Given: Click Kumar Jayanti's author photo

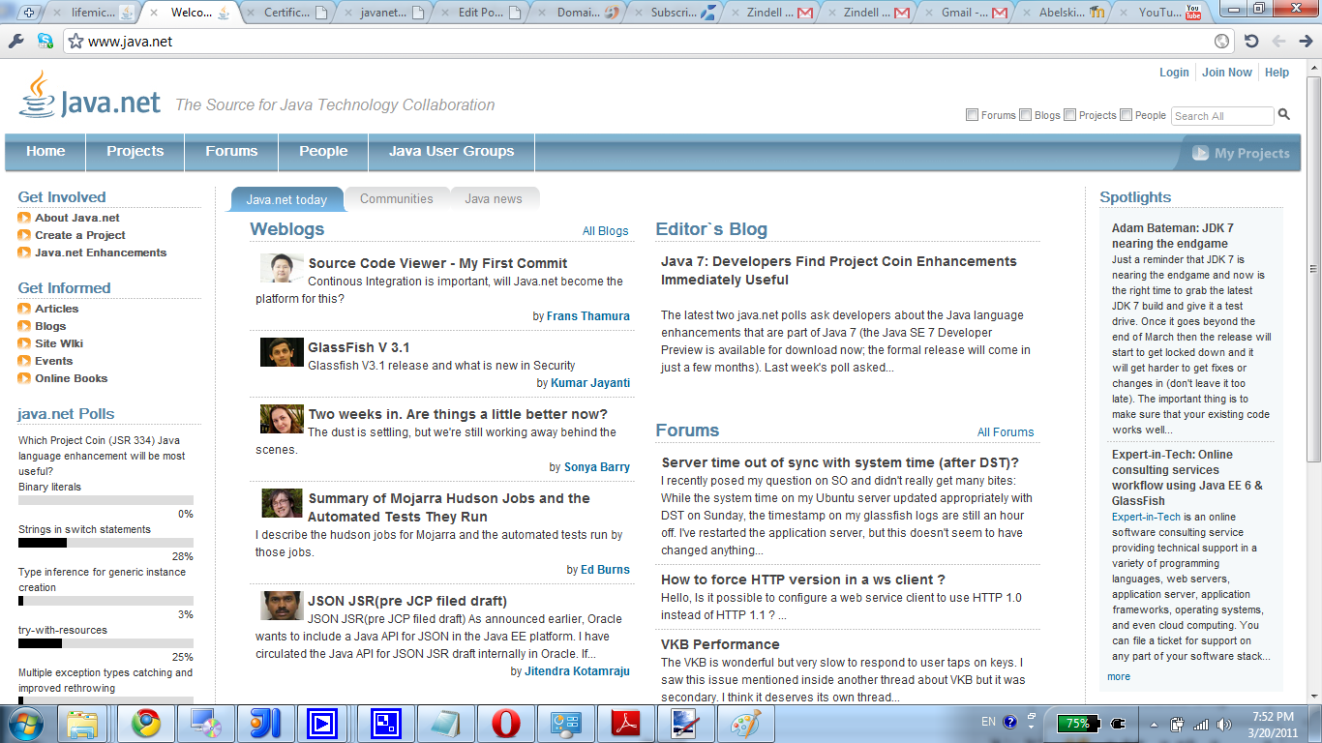Looking at the screenshot, I should (x=282, y=352).
